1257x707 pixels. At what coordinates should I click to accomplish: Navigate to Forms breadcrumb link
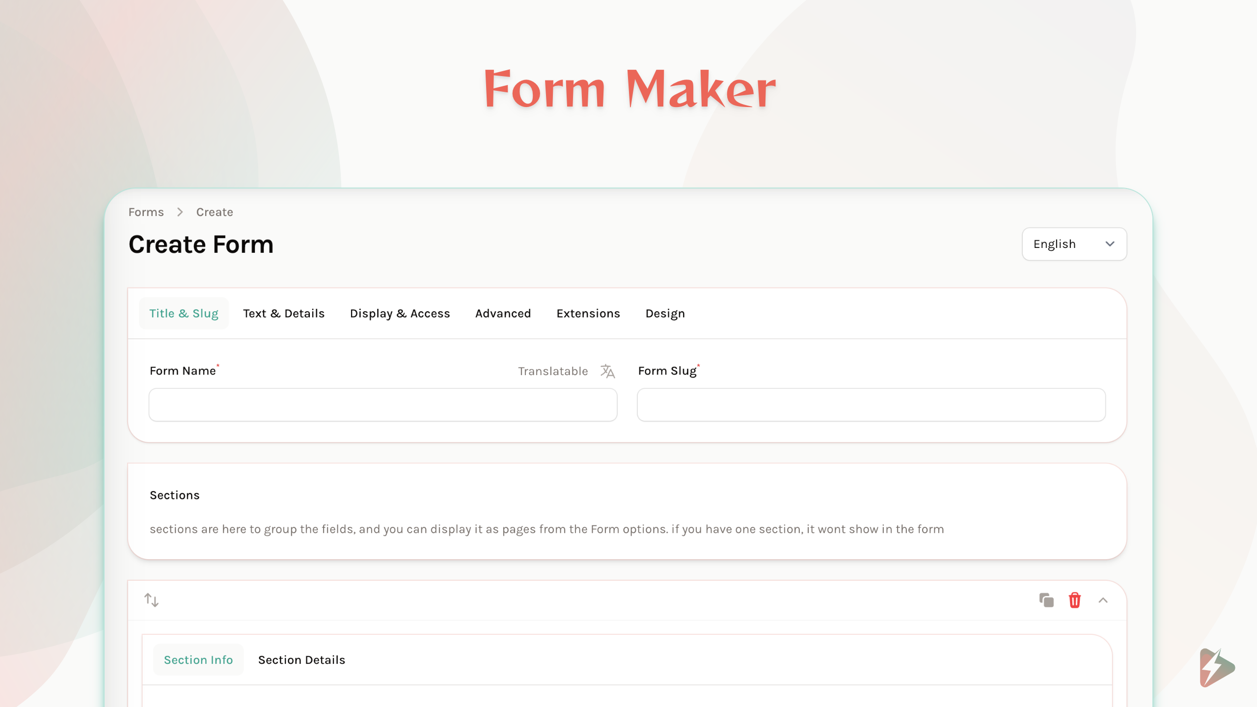[146, 212]
